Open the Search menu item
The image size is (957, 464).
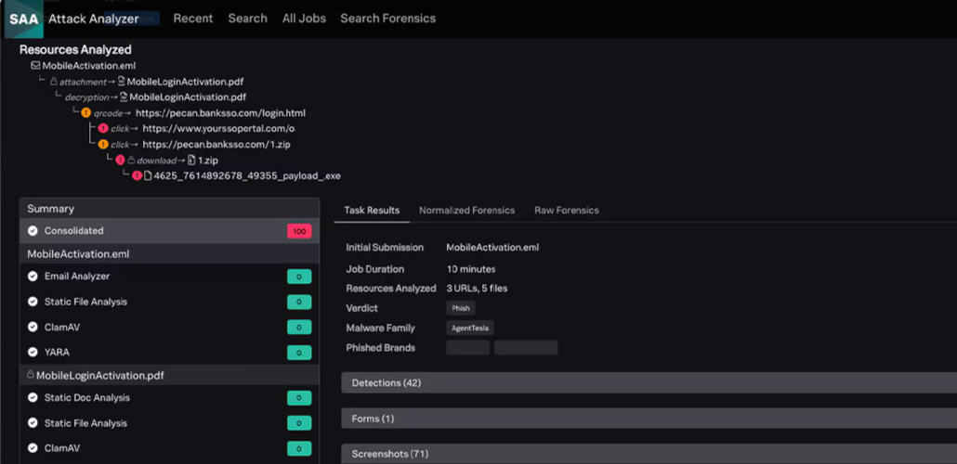248,19
